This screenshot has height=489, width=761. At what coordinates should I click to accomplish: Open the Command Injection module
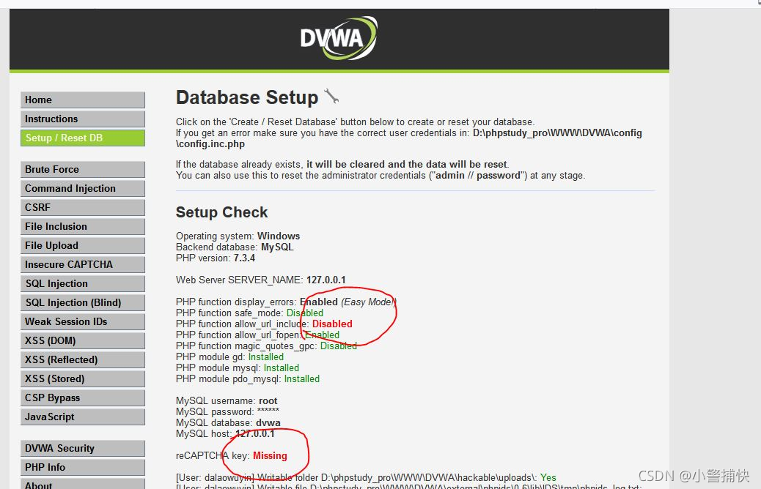pos(82,188)
